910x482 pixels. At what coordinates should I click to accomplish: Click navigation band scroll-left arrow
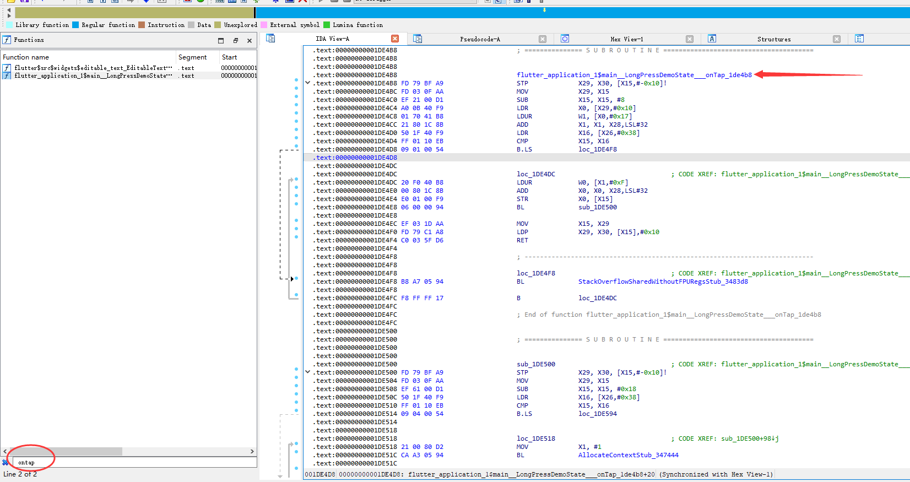[x=9, y=9]
